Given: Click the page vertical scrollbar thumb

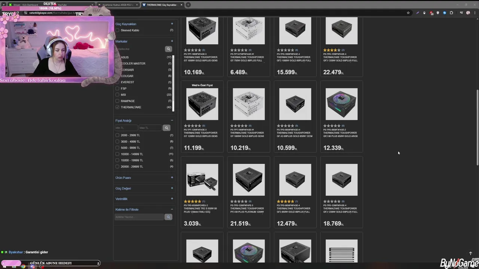Looking at the screenshot, I should click(x=477, y=127).
